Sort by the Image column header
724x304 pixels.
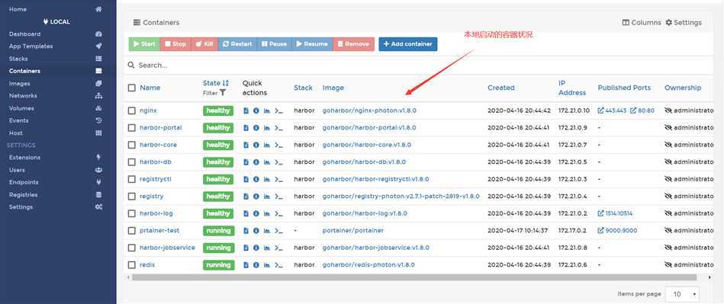(x=333, y=88)
